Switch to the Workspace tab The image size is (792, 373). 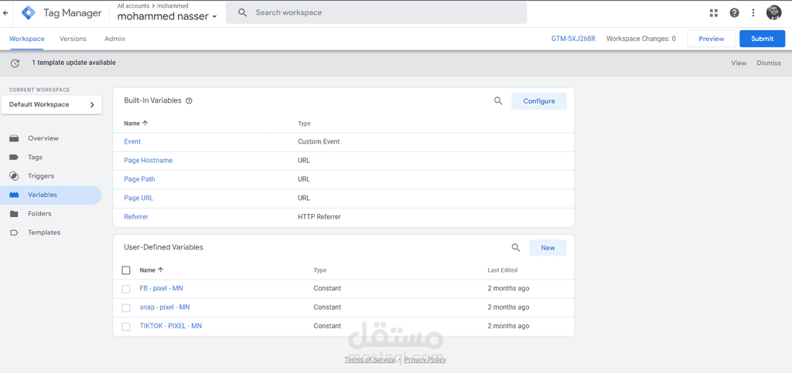pyautogui.click(x=27, y=39)
